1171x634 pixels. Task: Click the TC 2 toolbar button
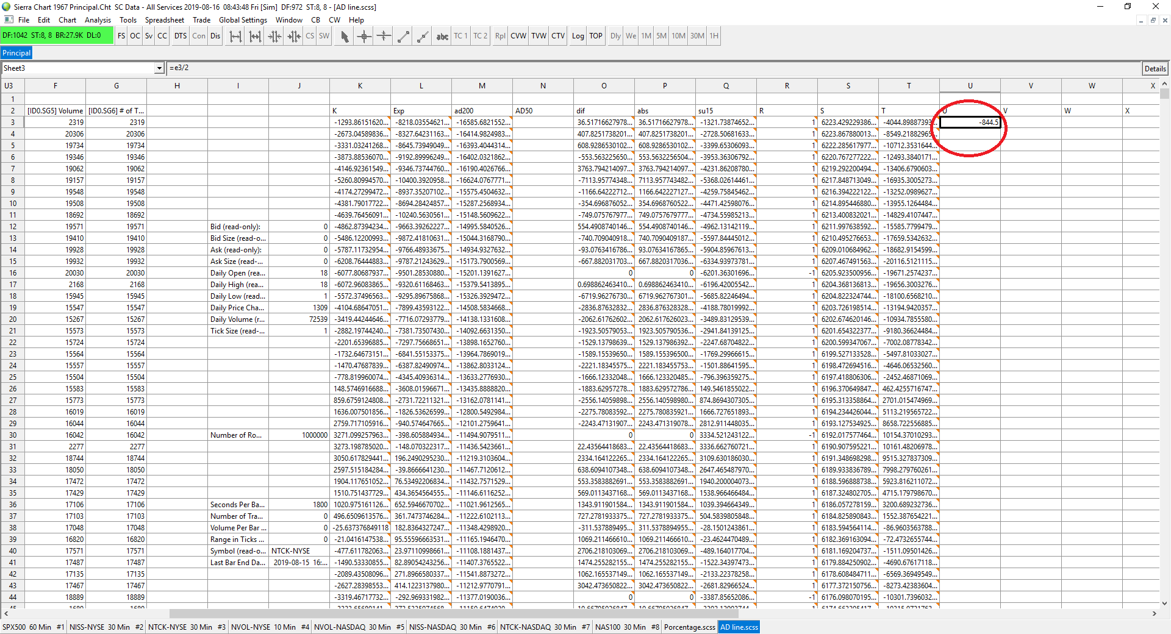(481, 36)
